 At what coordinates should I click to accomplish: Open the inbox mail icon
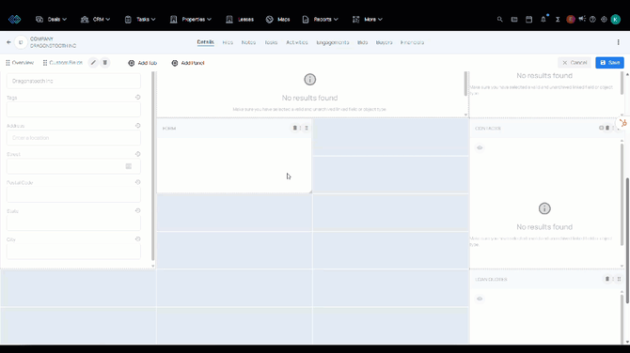(514, 20)
